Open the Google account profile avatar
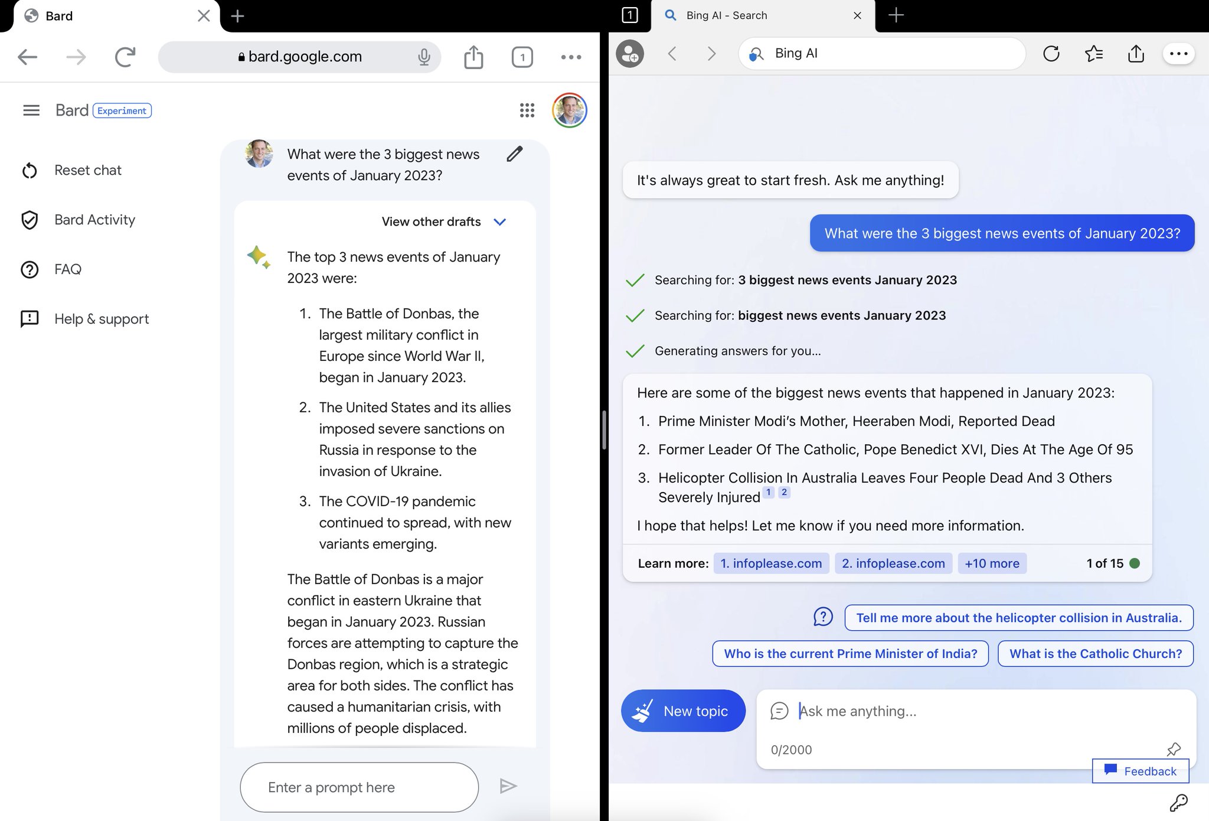 [x=570, y=110]
